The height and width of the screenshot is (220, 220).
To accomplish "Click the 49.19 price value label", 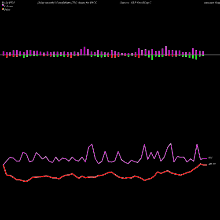I will click(212, 164).
